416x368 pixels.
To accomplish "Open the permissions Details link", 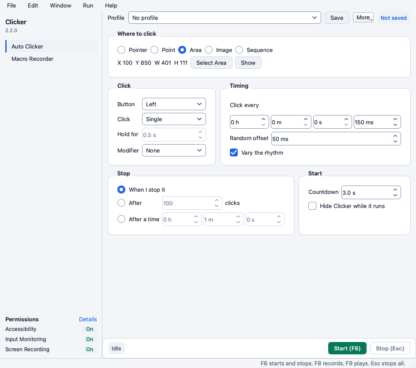I will 88,319.
